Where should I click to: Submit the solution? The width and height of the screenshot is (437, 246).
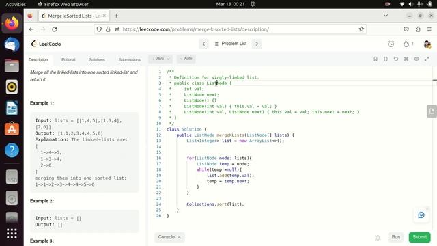point(419,237)
